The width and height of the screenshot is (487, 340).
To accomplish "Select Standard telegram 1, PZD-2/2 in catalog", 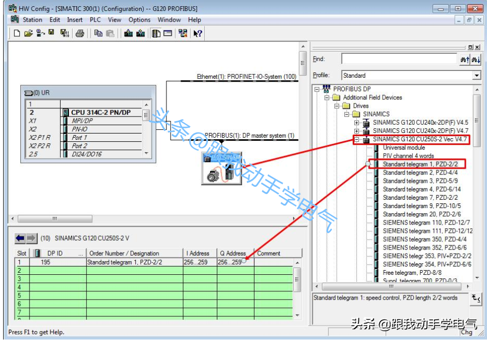I will tap(420, 164).
